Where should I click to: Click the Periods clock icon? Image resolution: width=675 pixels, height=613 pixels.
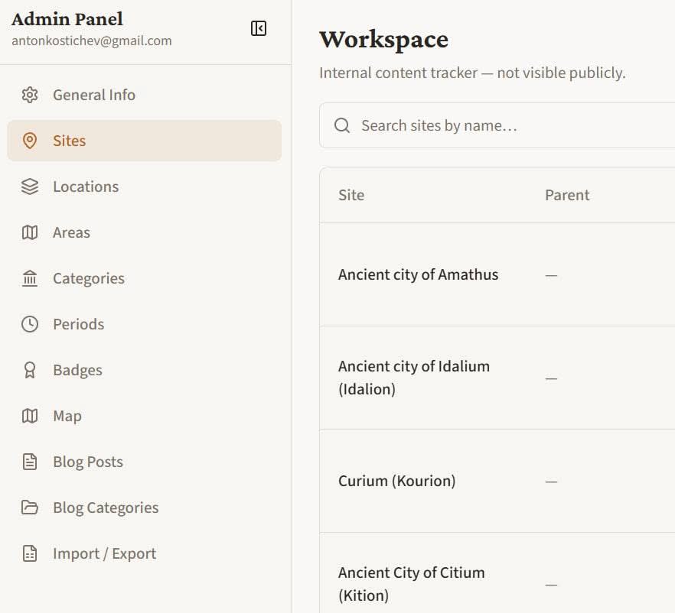pos(30,324)
